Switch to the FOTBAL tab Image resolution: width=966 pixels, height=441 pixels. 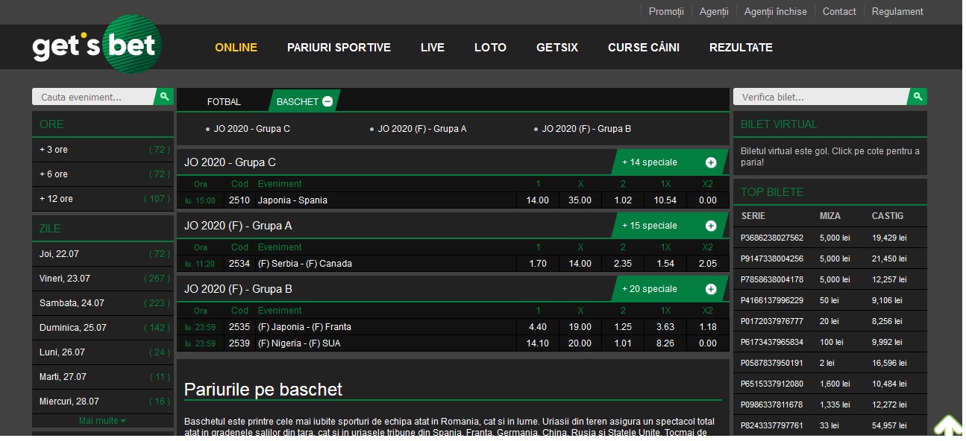tap(224, 101)
